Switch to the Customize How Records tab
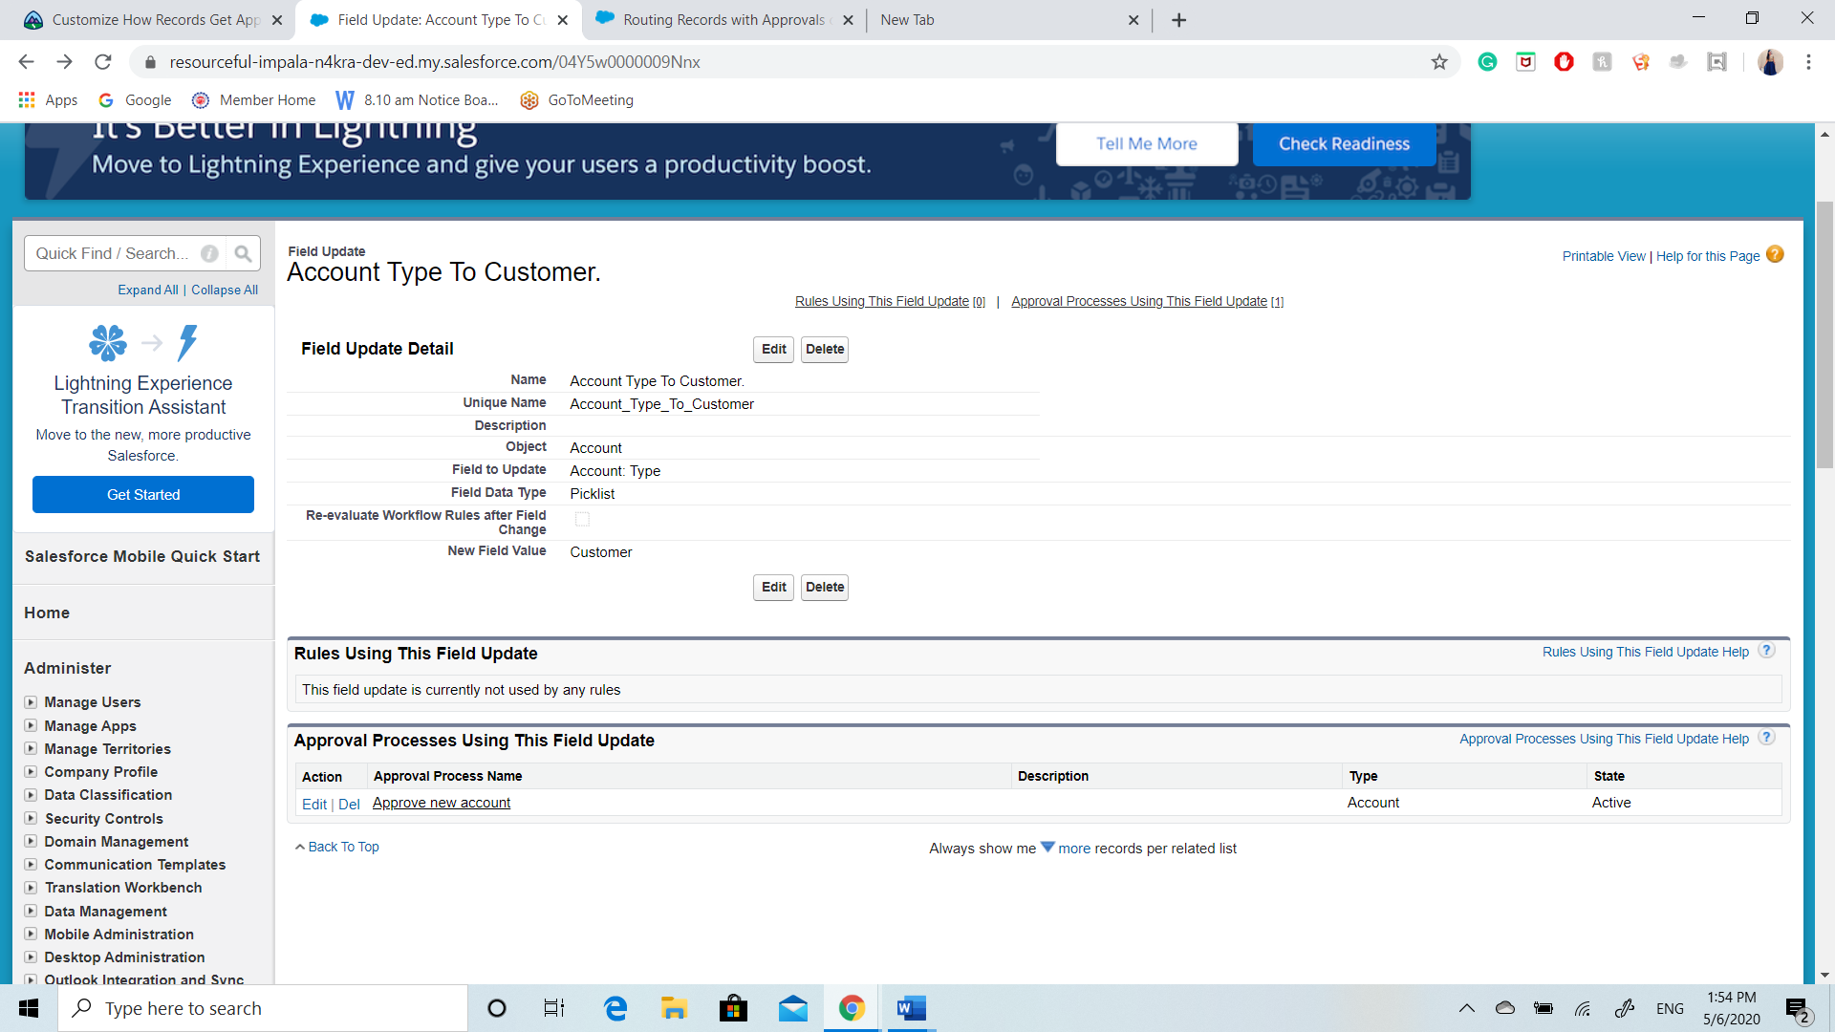 (153, 20)
